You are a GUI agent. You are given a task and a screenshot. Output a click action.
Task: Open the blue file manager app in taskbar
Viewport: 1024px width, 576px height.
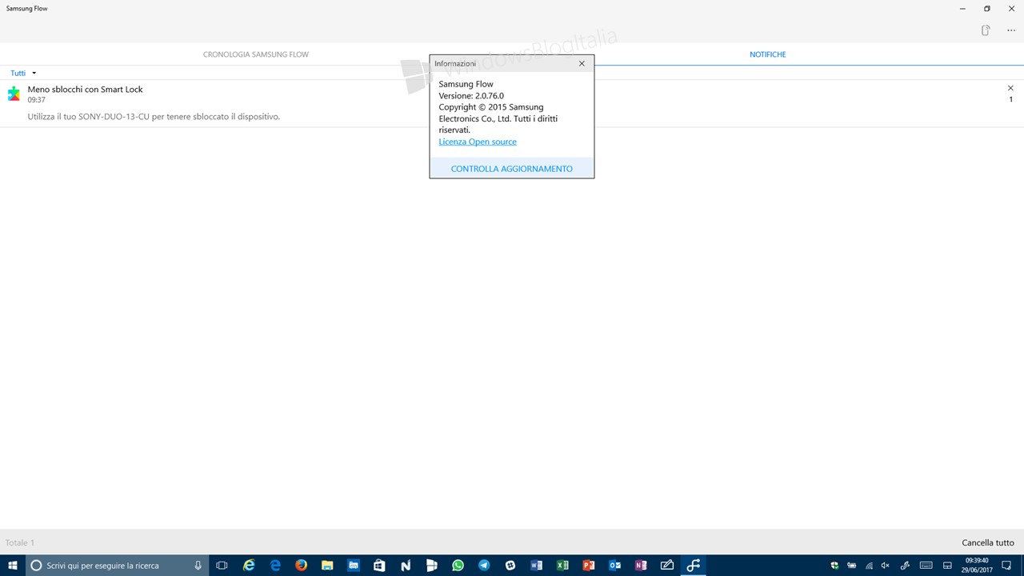(354, 566)
